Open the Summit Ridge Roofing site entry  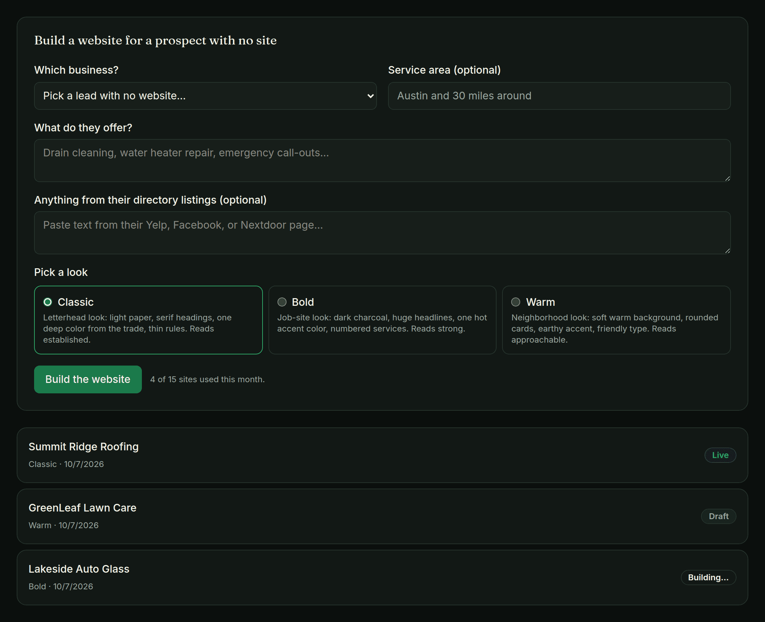coord(382,455)
